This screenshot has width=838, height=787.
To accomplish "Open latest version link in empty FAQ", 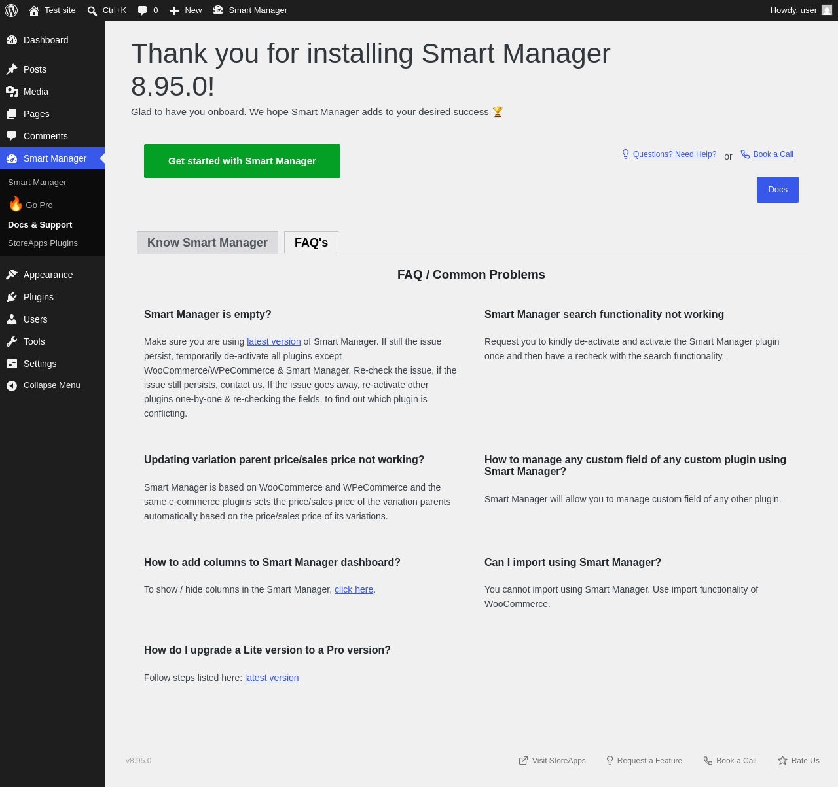I will click(x=274, y=341).
